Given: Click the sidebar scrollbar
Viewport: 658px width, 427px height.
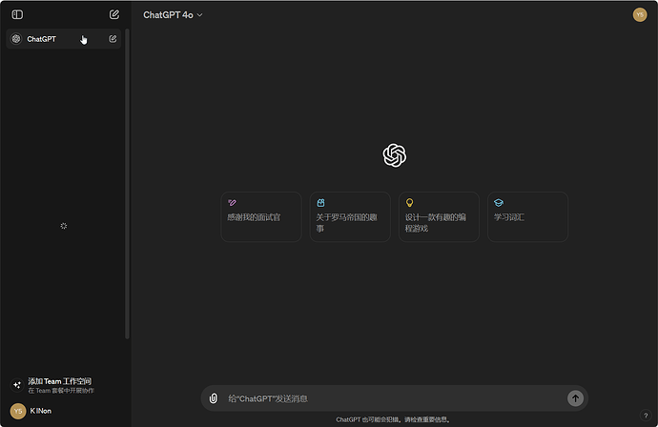Looking at the screenshot, I should pyautogui.click(x=127, y=184).
